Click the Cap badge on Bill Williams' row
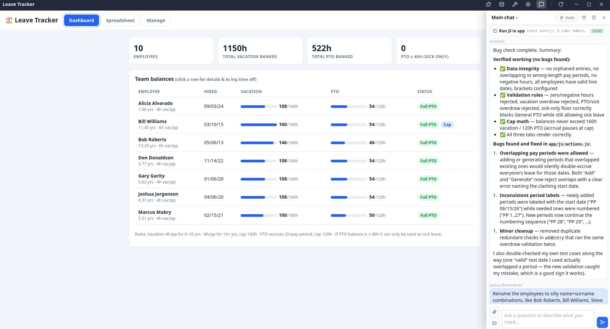610x329 pixels. point(447,125)
